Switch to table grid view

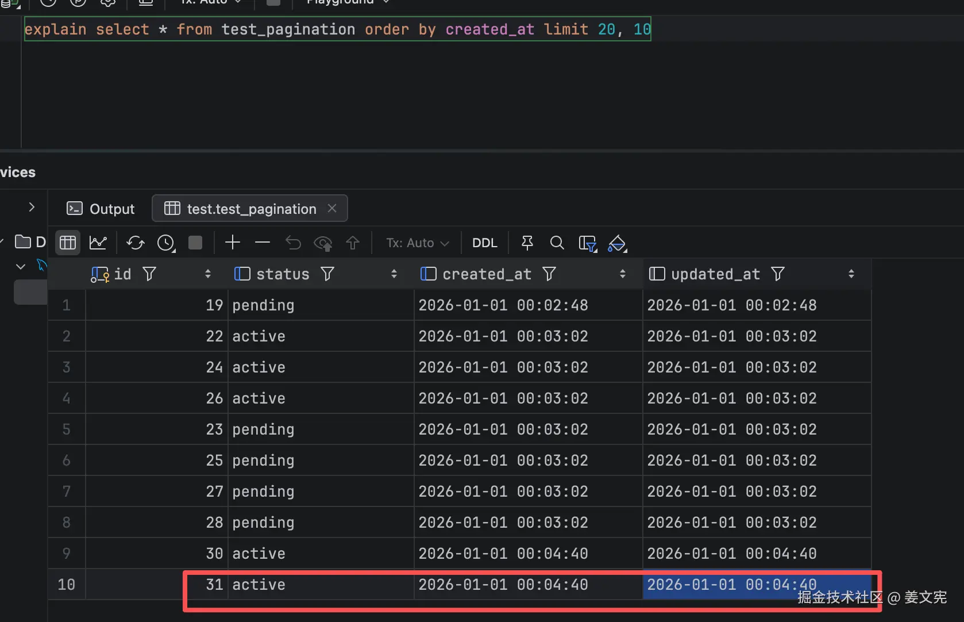[68, 243]
